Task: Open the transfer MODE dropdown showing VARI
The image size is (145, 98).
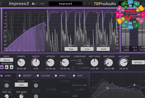Action: pos(21,85)
